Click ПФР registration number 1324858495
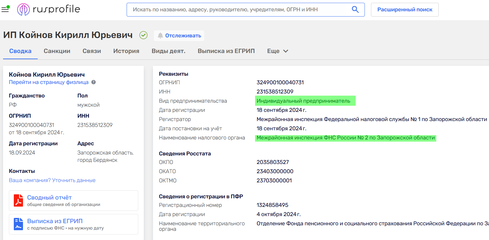Image resolution: width=489 pixels, height=240 pixels. click(x=273, y=205)
